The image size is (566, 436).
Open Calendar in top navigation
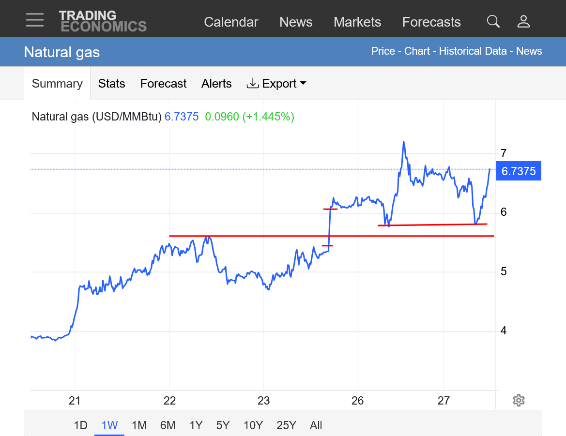coord(231,22)
